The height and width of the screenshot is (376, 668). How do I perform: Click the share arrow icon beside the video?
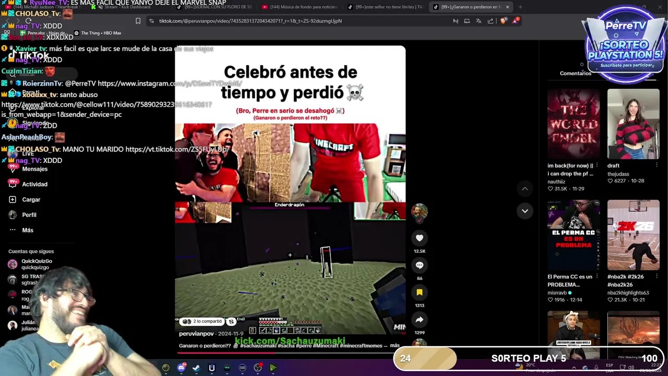(x=420, y=320)
